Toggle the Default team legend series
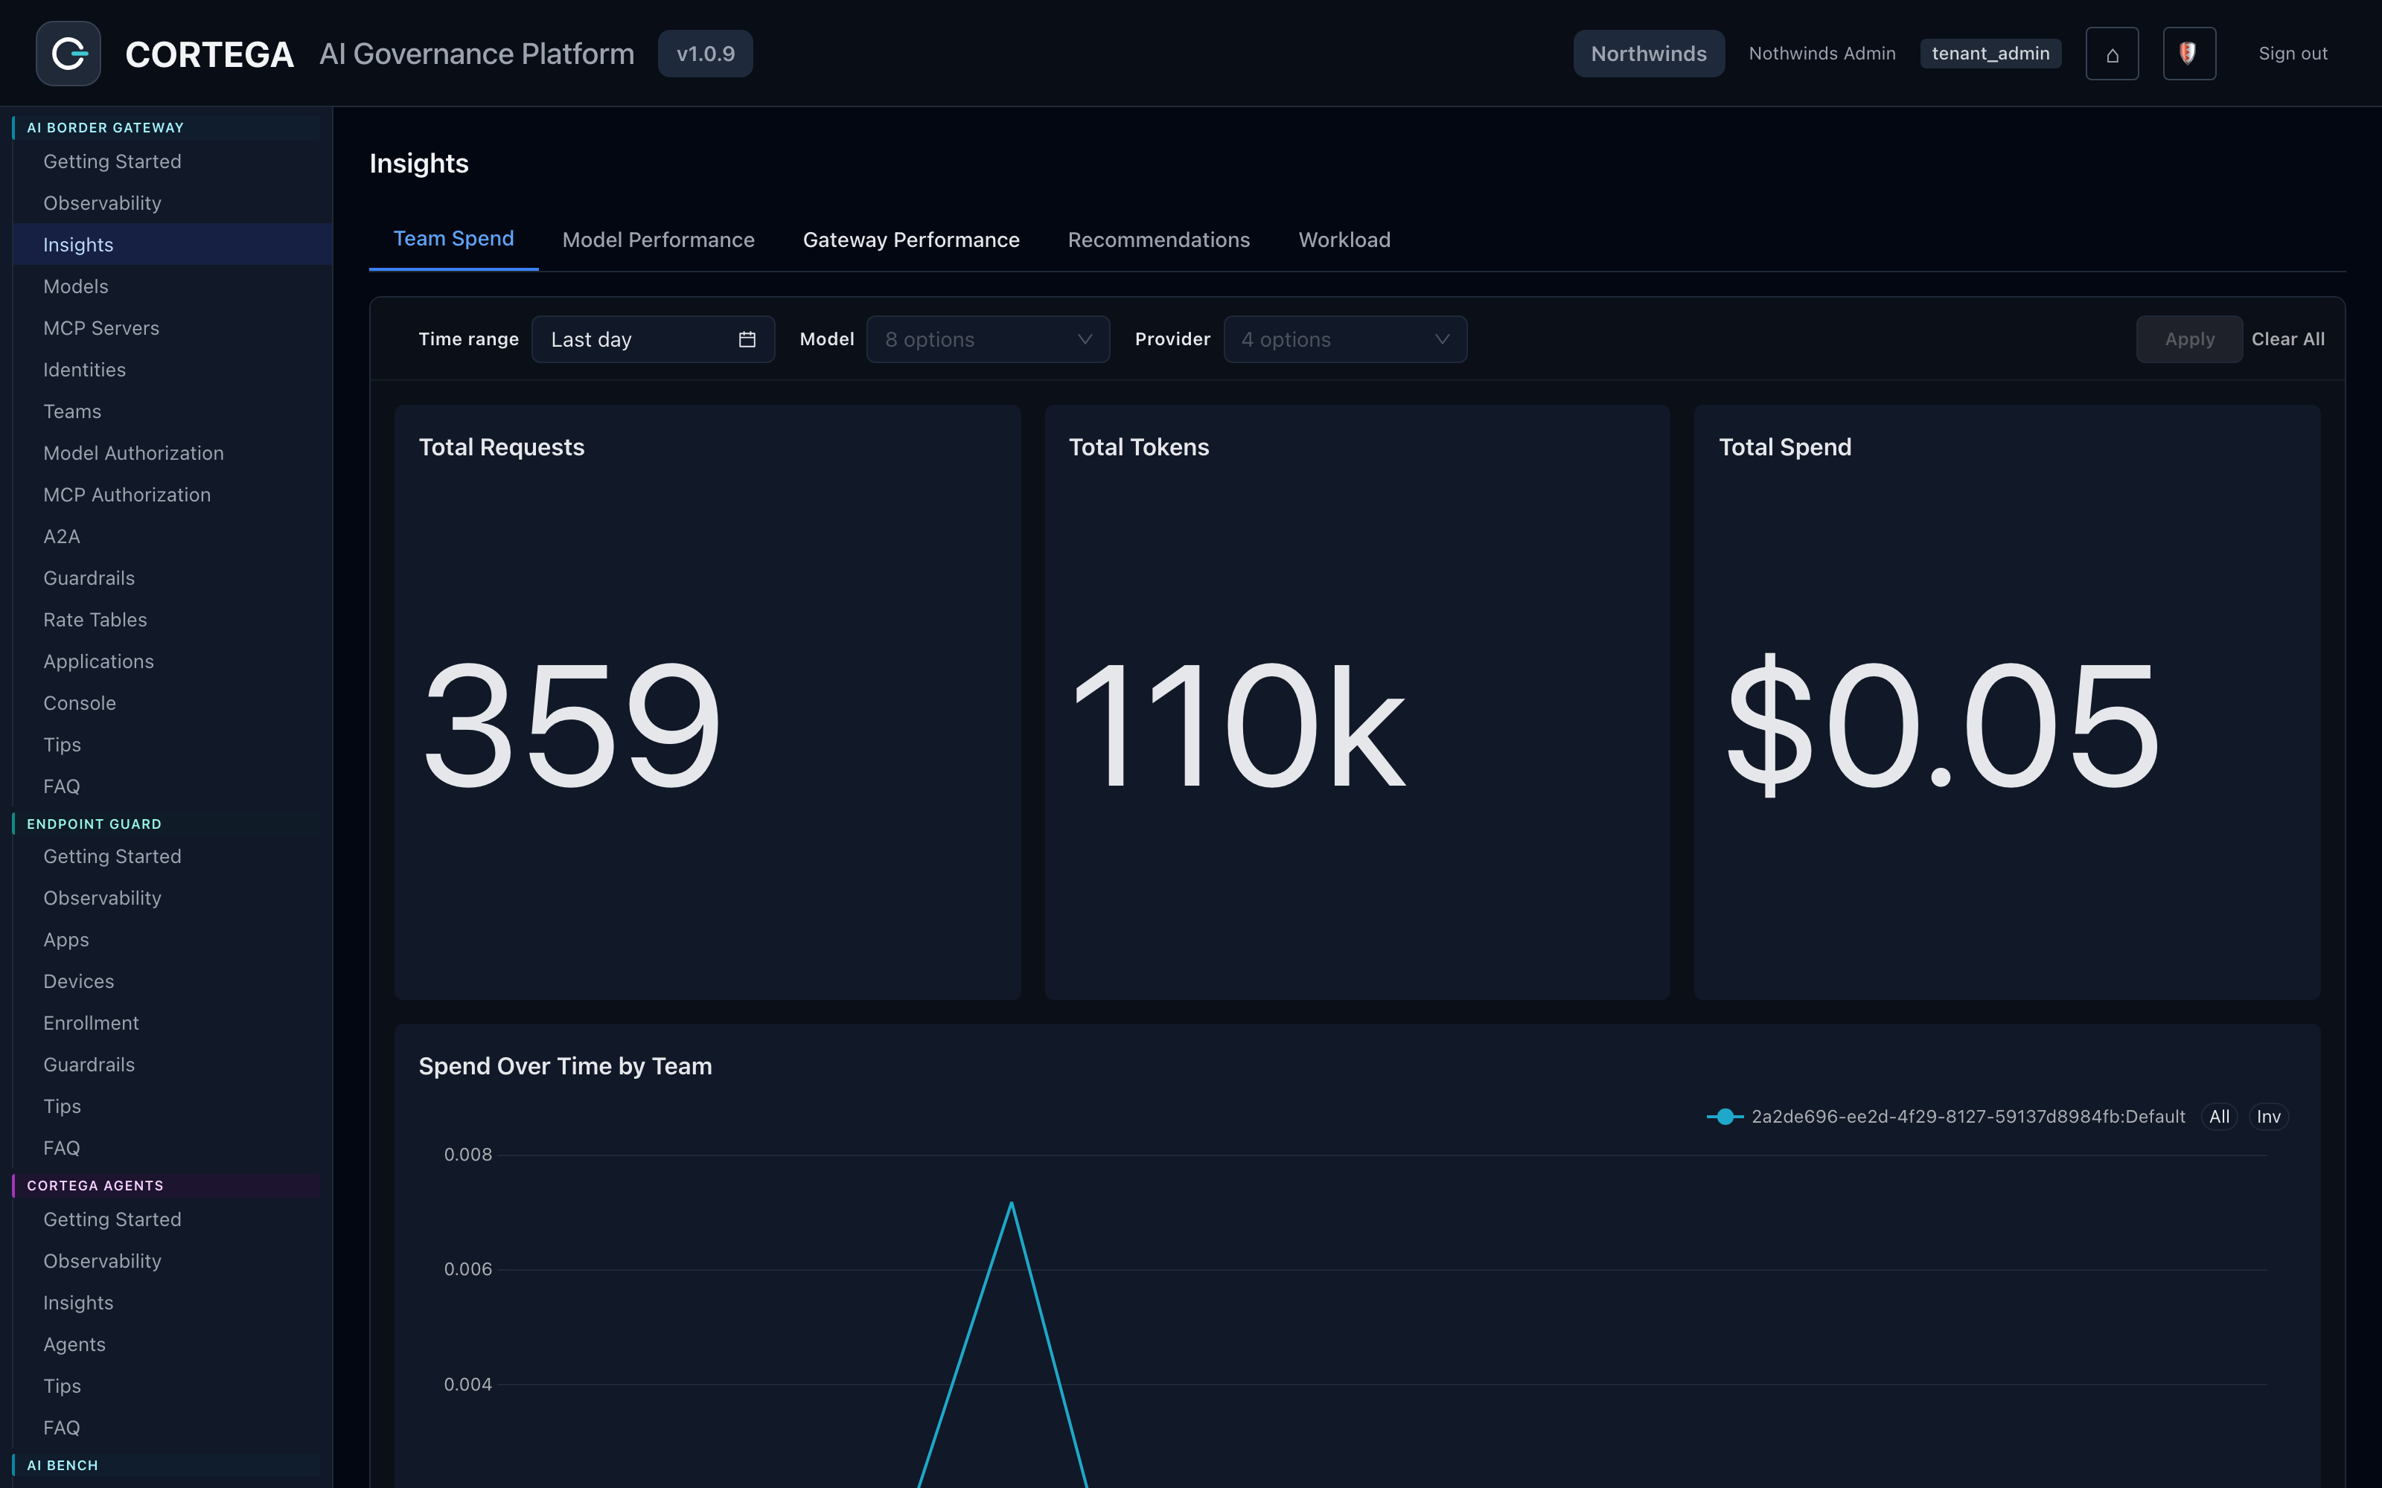Image resolution: width=2382 pixels, height=1488 pixels. (1945, 1117)
